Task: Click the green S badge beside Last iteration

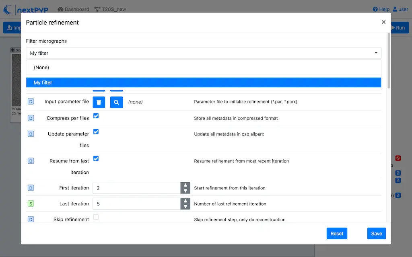Action: (x=31, y=204)
